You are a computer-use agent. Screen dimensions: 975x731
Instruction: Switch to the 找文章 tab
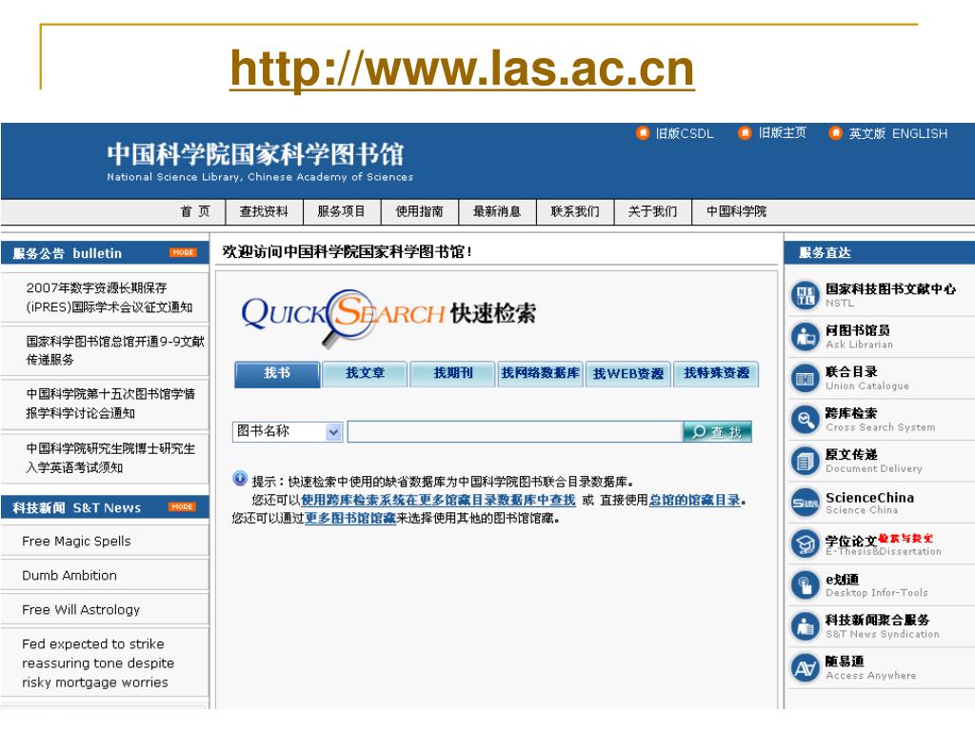pyautogui.click(x=365, y=373)
